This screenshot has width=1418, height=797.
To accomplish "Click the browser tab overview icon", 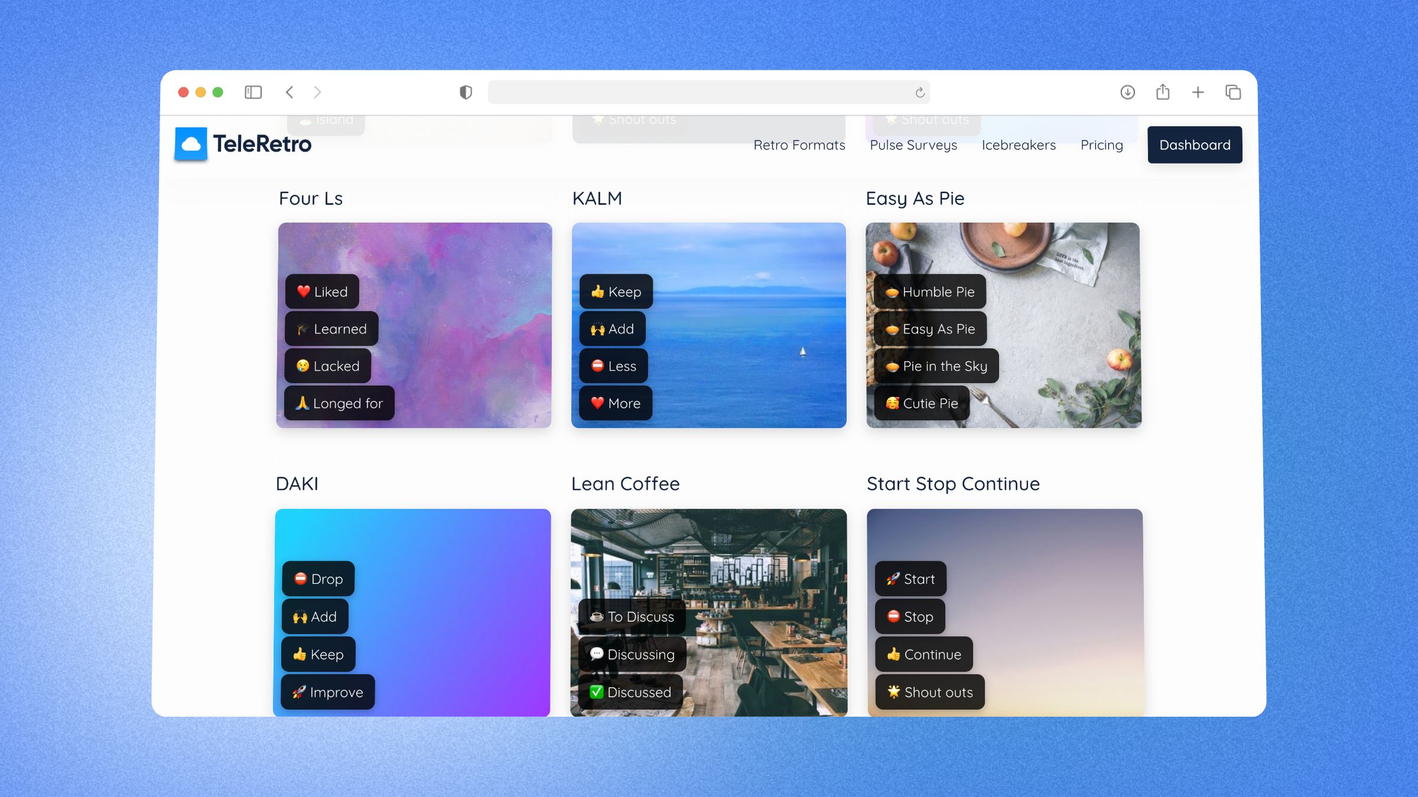I will click(1233, 92).
